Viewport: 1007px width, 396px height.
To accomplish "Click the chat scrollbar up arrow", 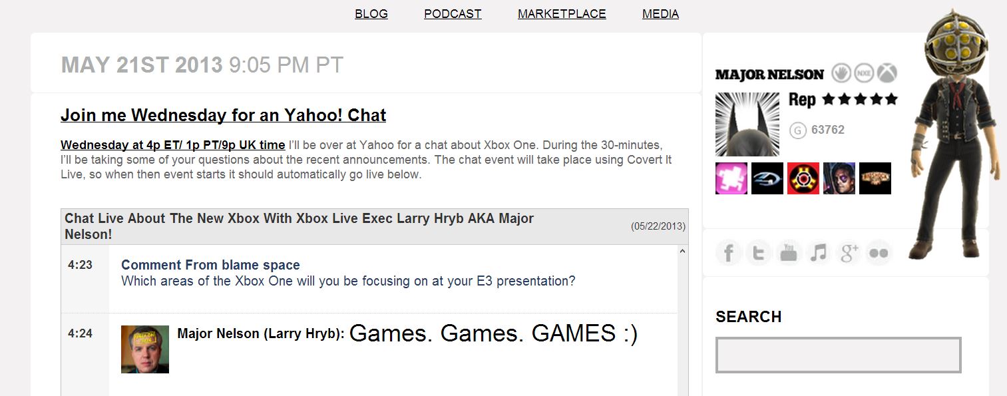I will pos(682,252).
